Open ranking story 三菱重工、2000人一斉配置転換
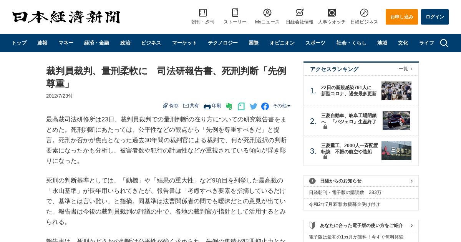This screenshot has width=461, height=242. tap(350, 148)
